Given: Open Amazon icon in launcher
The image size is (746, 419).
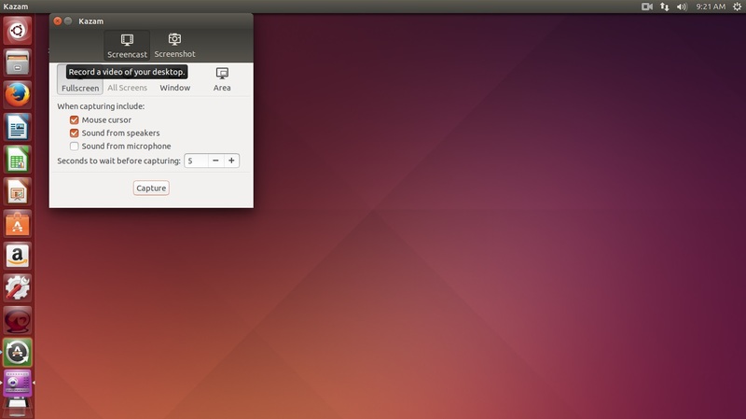Looking at the screenshot, I should pyautogui.click(x=18, y=256).
